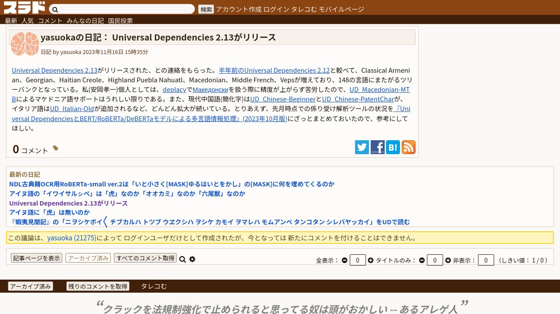Click upper アーカイブ済み button

point(88,258)
